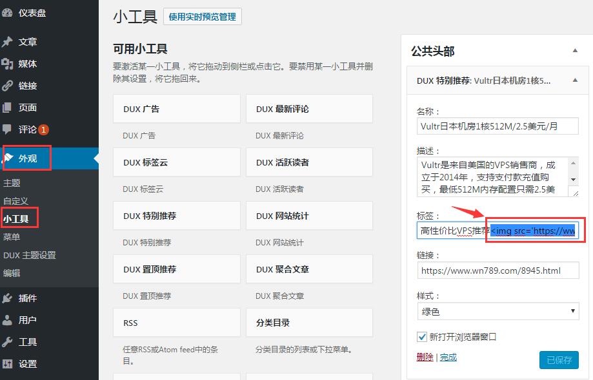The height and width of the screenshot is (380, 593).
Task: Open the 主题 submenu item
Action: tap(12, 183)
